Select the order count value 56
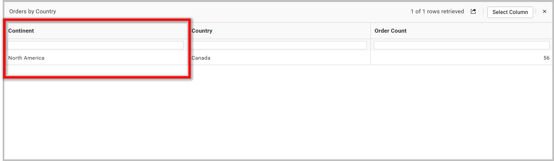 pos(546,58)
